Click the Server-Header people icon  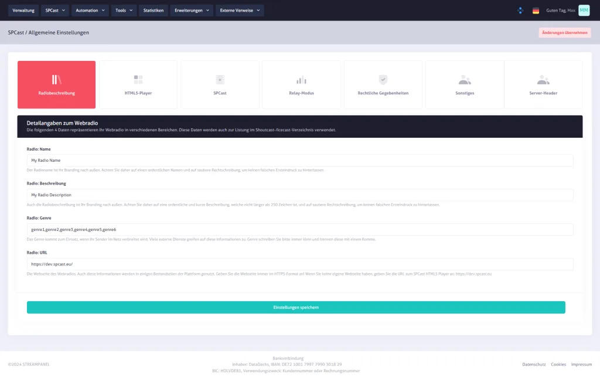pyautogui.click(x=543, y=80)
